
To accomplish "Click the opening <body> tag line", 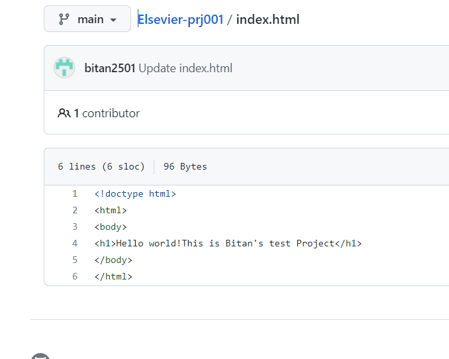I will [111, 227].
